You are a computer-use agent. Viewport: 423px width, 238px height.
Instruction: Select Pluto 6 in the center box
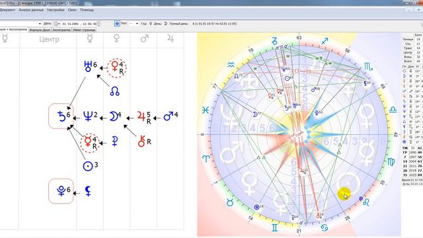(61, 191)
